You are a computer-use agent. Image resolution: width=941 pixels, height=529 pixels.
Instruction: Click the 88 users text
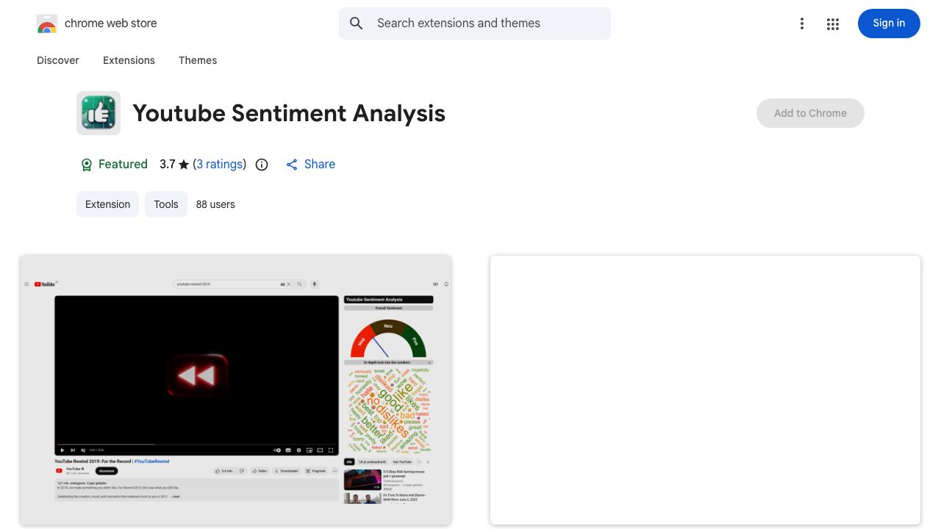[x=215, y=204]
